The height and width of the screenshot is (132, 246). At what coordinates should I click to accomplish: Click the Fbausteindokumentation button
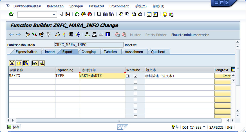(190, 35)
